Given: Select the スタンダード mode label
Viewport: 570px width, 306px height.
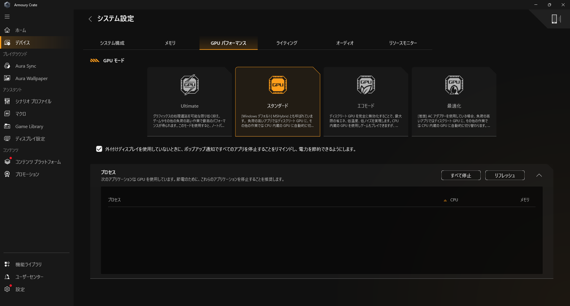Looking at the screenshot, I should [x=278, y=106].
